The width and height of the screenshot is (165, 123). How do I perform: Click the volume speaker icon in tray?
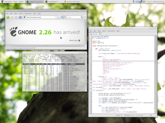[x=144, y=2]
